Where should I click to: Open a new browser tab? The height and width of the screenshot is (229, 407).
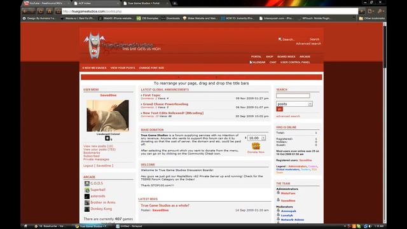175,3
